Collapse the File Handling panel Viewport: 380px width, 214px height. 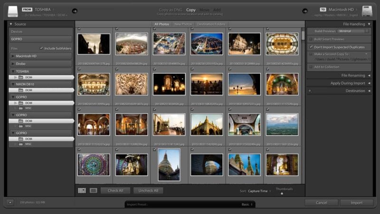point(369,24)
